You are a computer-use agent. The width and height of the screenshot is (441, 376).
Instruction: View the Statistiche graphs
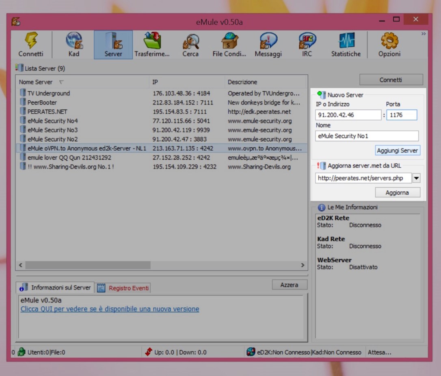coord(346,44)
